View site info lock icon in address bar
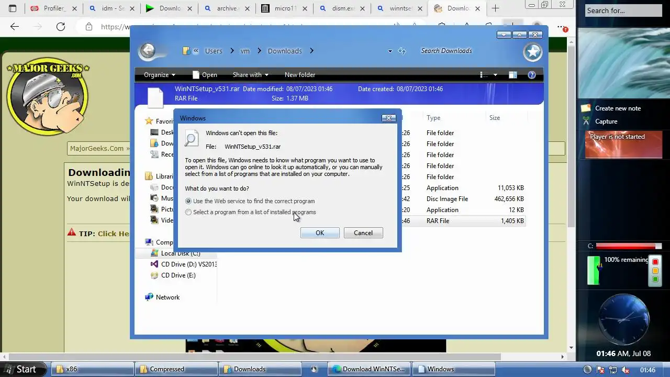This screenshot has height=377, width=670. click(89, 27)
